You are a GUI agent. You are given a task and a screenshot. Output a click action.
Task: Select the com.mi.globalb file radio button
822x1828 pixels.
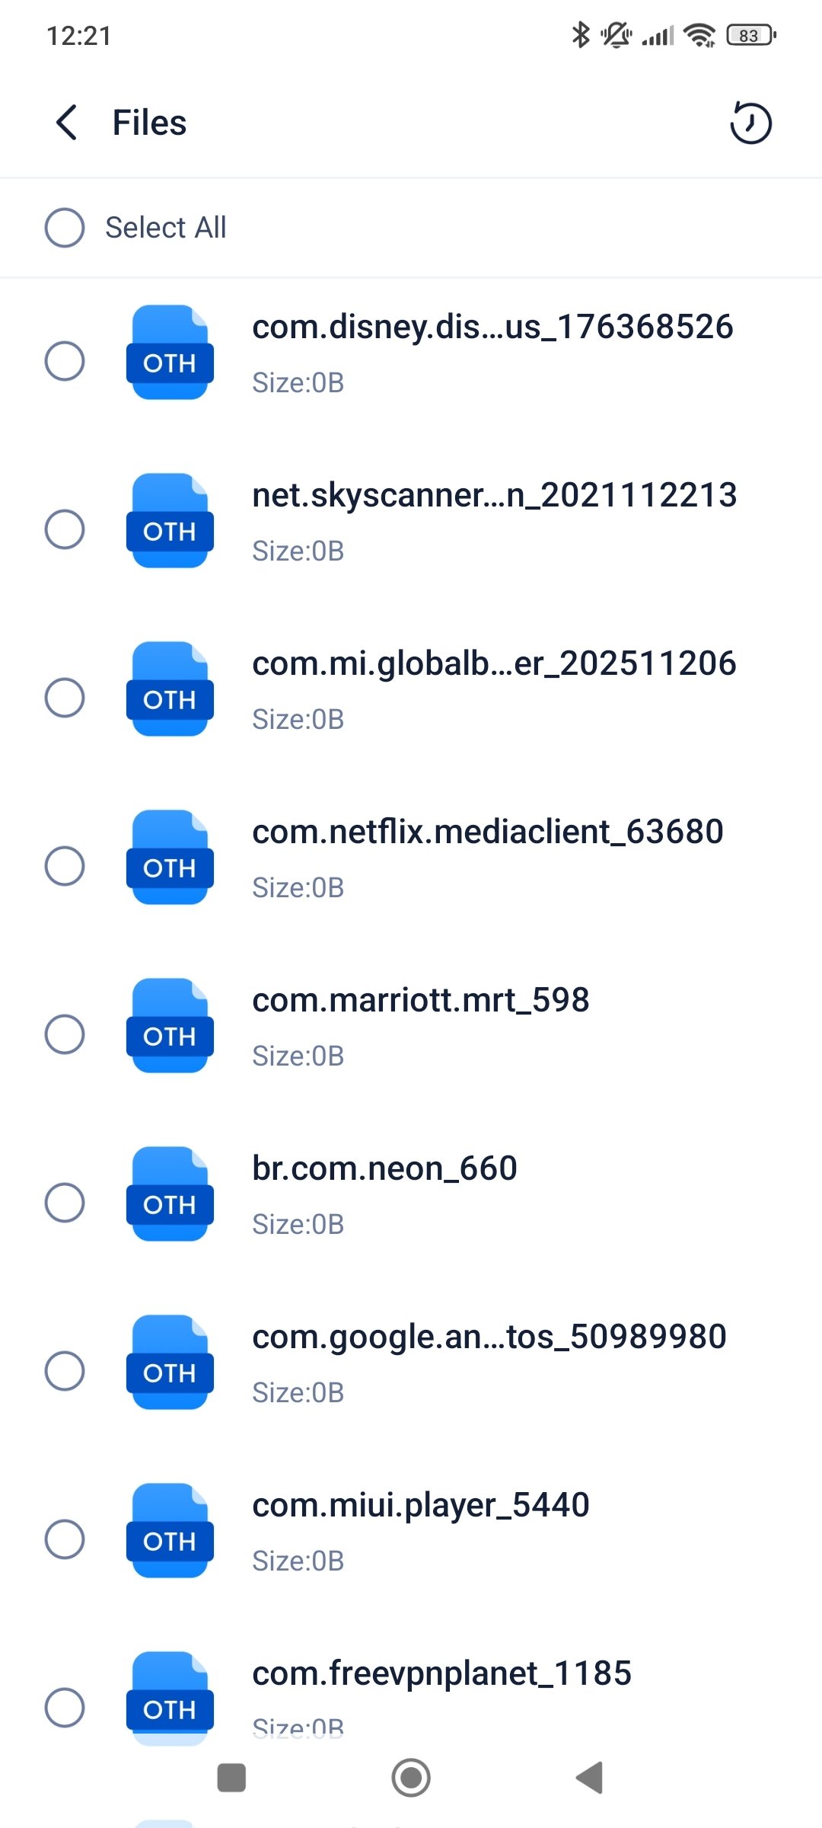[65, 698]
